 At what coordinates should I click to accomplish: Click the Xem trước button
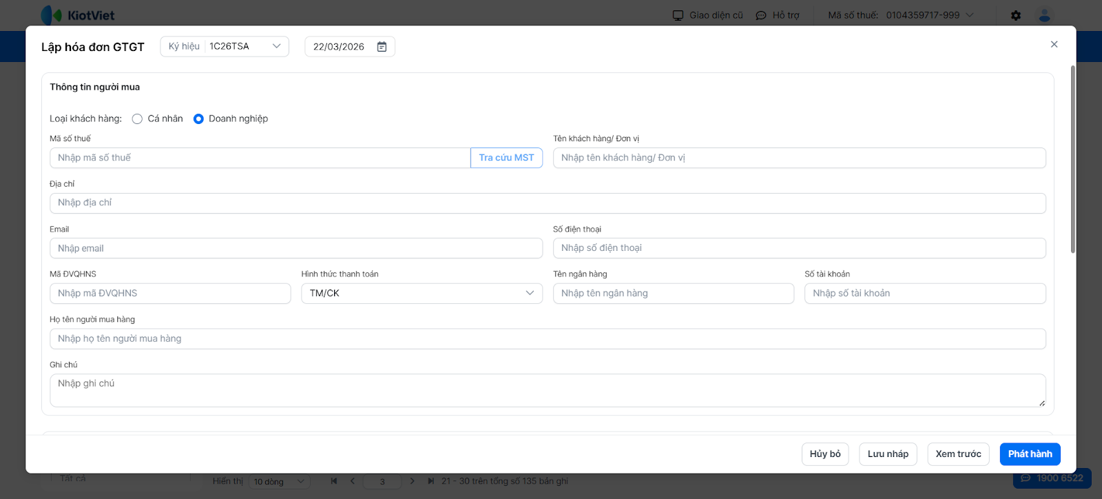(x=958, y=454)
